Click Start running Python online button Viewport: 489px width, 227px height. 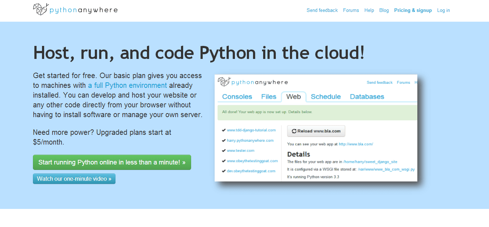point(112,162)
